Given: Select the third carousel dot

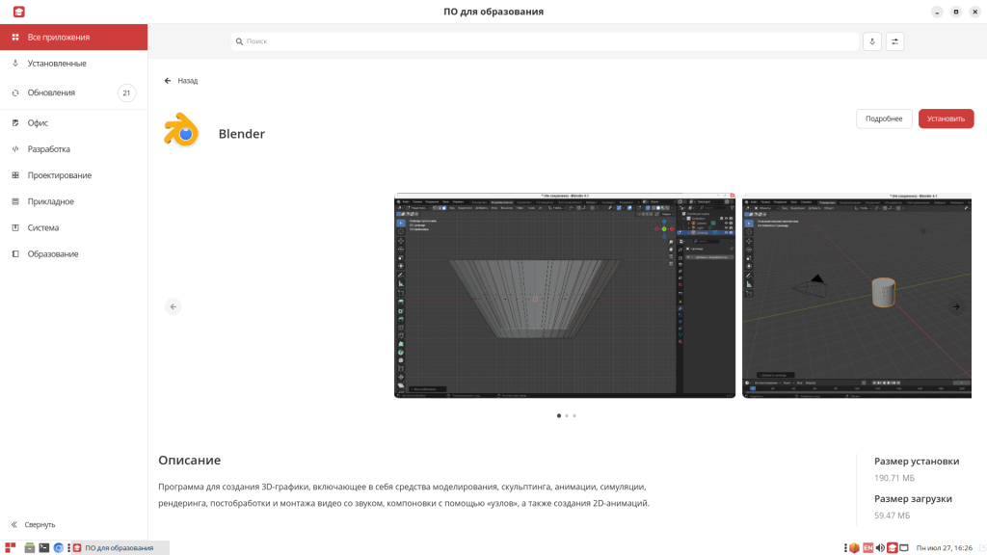Looking at the screenshot, I should [x=574, y=415].
